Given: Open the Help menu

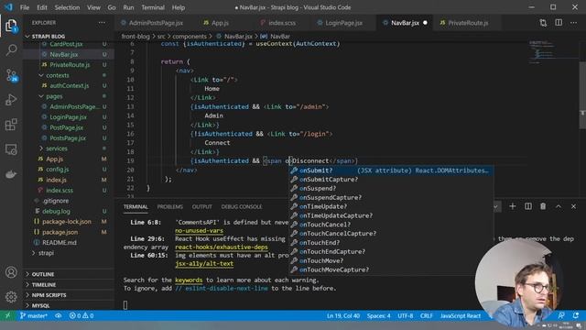Looking at the screenshot, I should [x=179, y=7].
